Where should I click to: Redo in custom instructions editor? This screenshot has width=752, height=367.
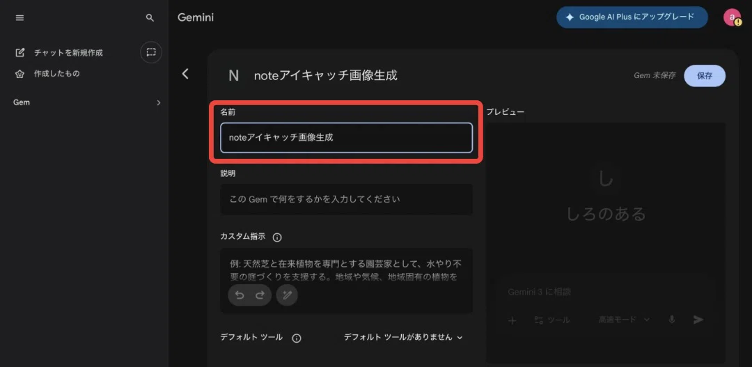(260, 295)
